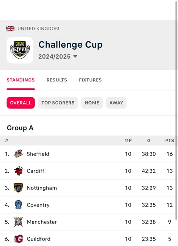Click the Coventry team logo
The height and width of the screenshot is (246, 178).
18,205
